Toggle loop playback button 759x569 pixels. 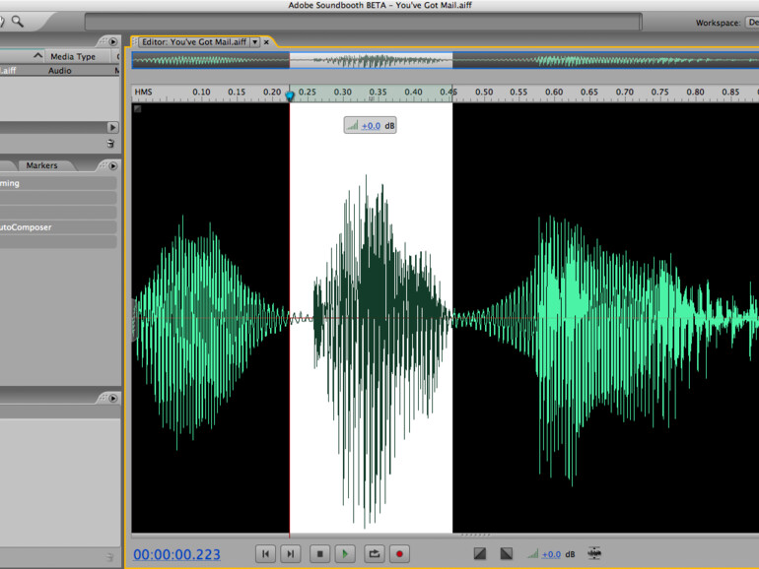click(374, 554)
